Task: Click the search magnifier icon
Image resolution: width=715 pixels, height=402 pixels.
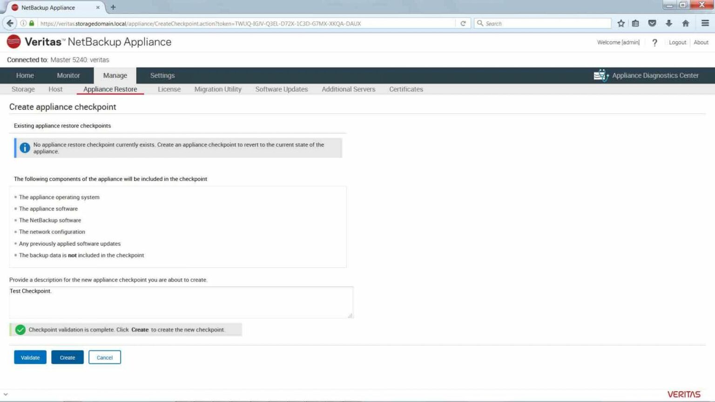Action: (x=480, y=23)
